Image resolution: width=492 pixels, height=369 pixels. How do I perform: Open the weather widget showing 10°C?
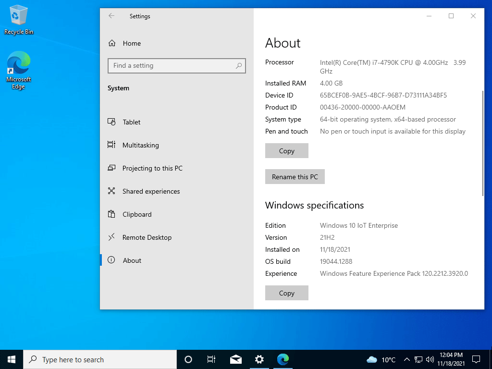pyautogui.click(x=381, y=360)
